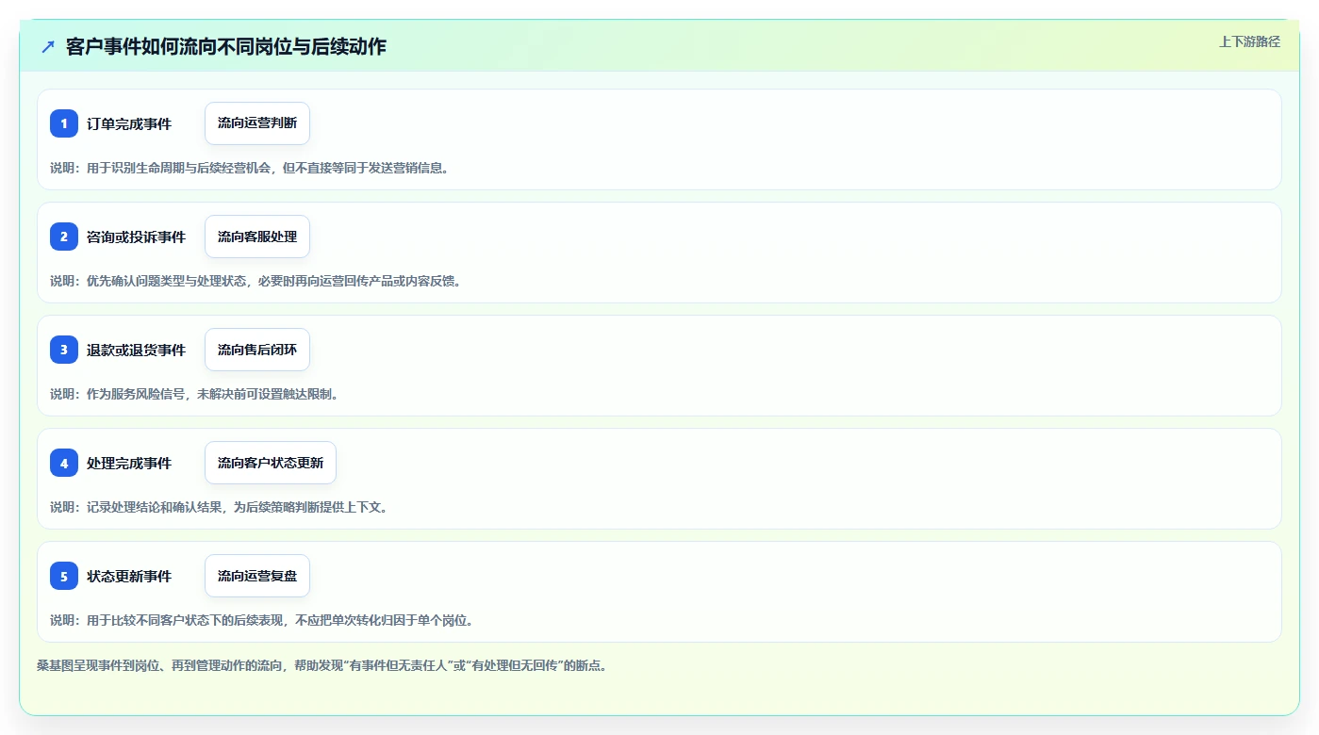Click the footer note starting 桑基图呈现事件

point(323,665)
